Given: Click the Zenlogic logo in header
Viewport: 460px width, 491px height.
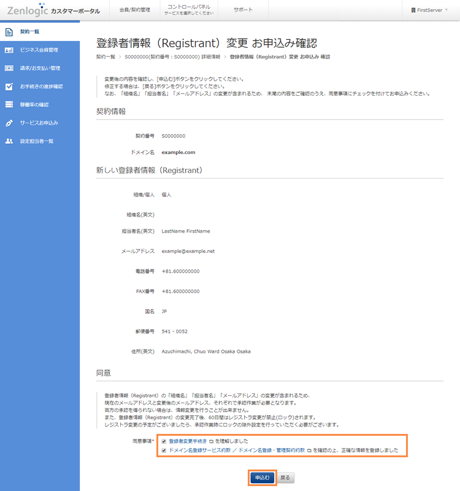Looking at the screenshot, I should coord(28,10).
